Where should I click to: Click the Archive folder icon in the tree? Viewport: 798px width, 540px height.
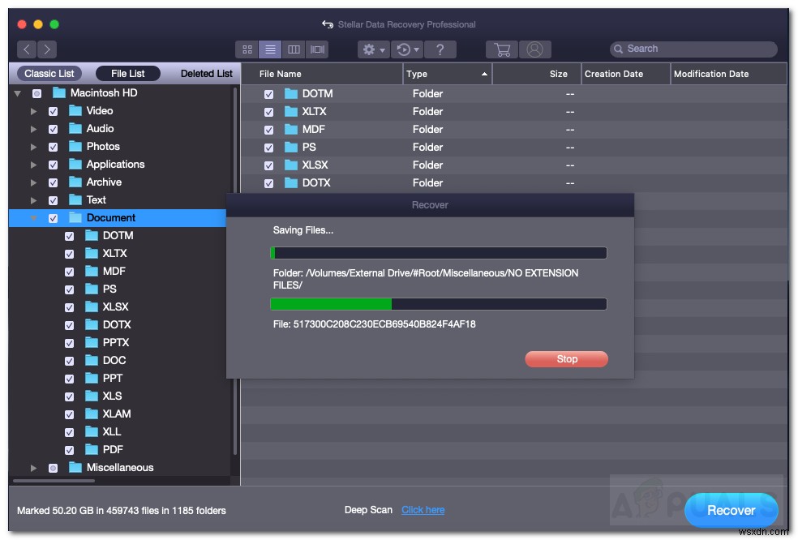pos(75,182)
